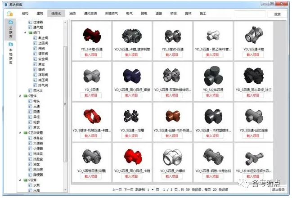Image resolution: width=292 pixels, height=198 pixels.
Task: Click the home cloud icon beside the tabs
Action: [x=10, y=13]
